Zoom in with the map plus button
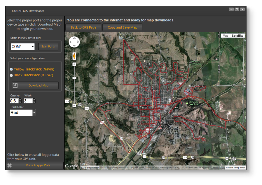Viewport: 262px width, 185px height. (x=74, y=64)
